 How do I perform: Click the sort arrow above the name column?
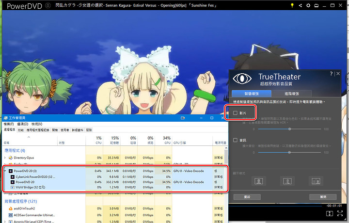pos(29,137)
